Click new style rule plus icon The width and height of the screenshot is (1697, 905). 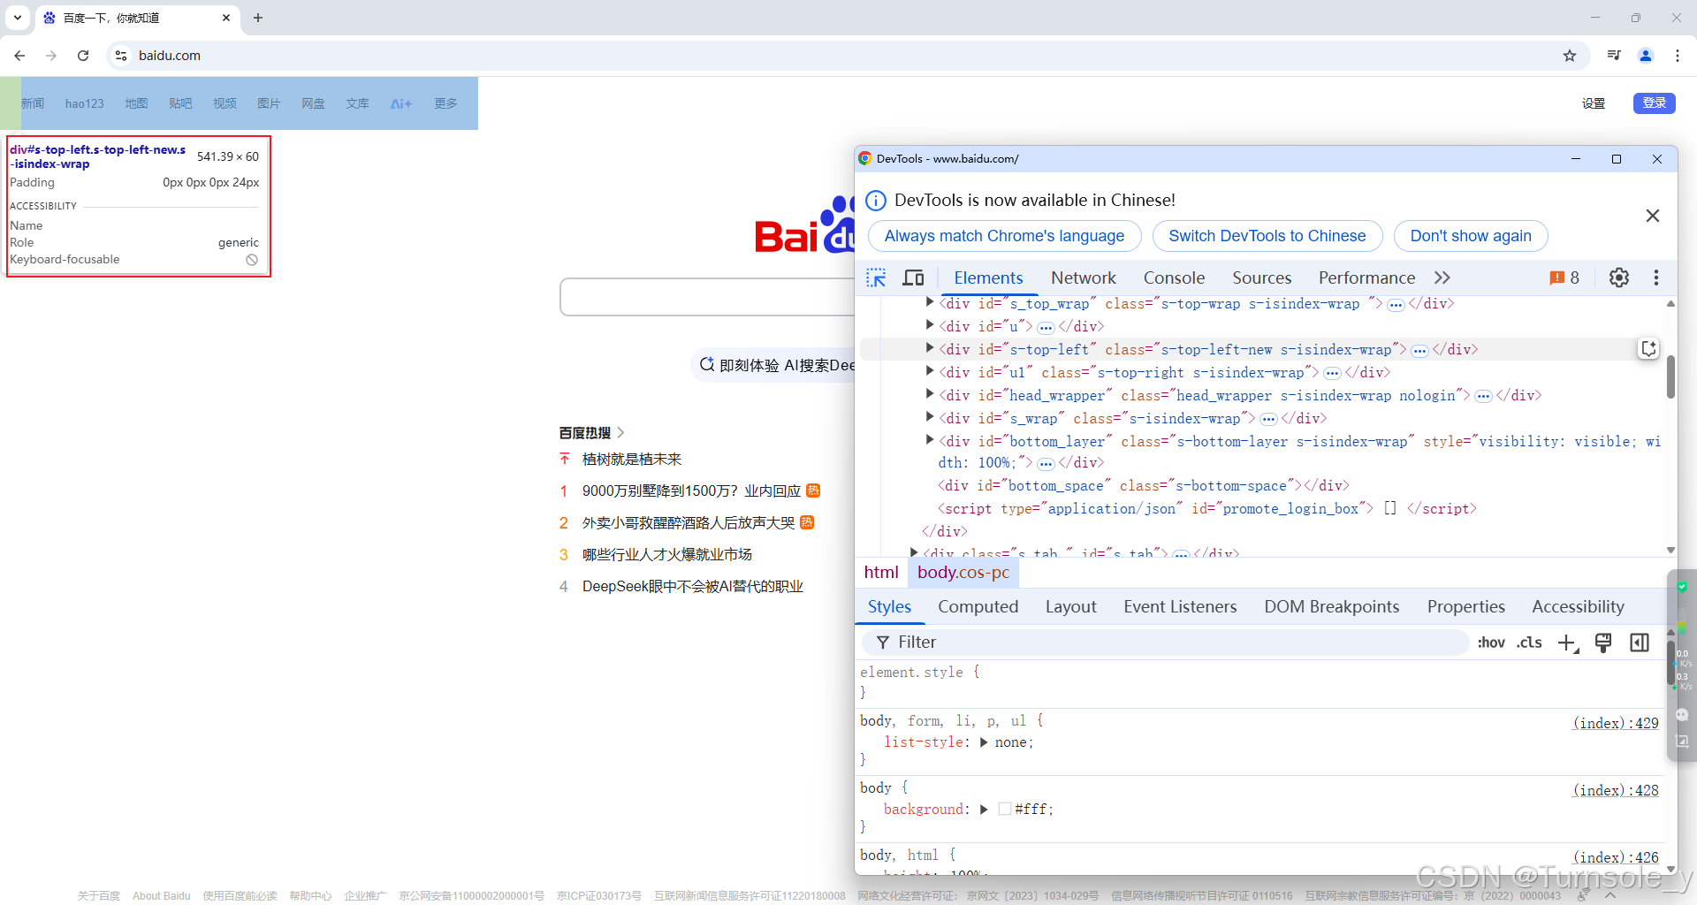coord(1567,643)
